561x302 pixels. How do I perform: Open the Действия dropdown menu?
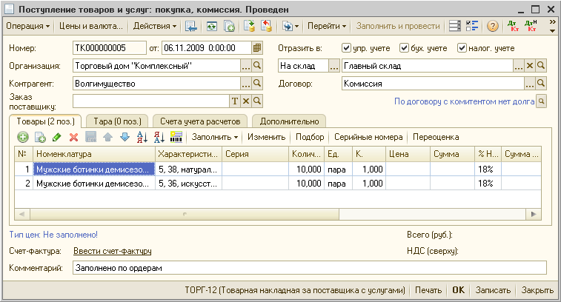point(155,26)
